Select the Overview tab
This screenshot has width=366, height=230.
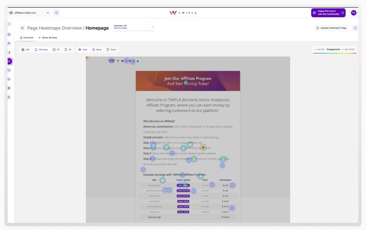(x=26, y=38)
